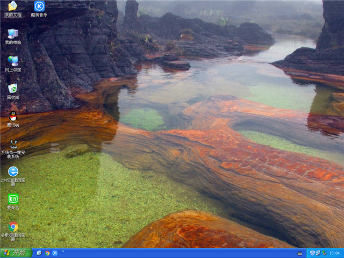Click the keyboard language bar indicator

pos(299,253)
